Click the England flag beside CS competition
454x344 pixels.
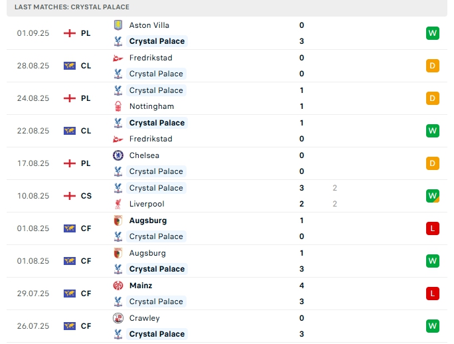(70, 196)
